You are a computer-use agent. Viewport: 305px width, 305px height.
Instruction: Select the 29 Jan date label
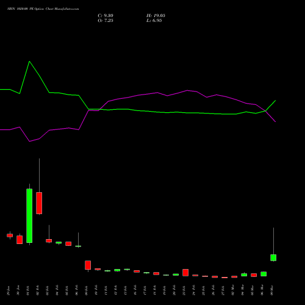pos(9,290)
